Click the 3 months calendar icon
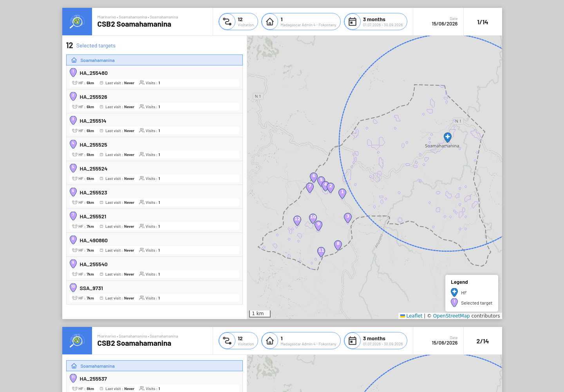564x392 pixels. tap(352, 22)
